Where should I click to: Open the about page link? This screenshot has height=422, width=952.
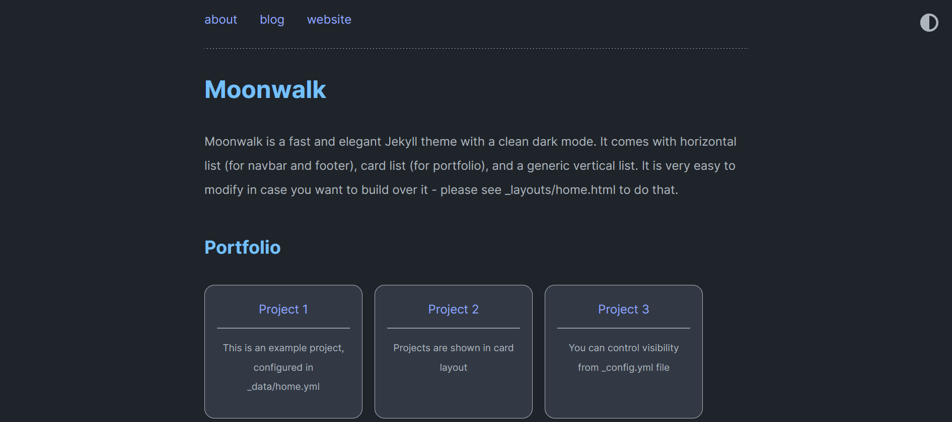pyautogui.click(x=221, y=20)
